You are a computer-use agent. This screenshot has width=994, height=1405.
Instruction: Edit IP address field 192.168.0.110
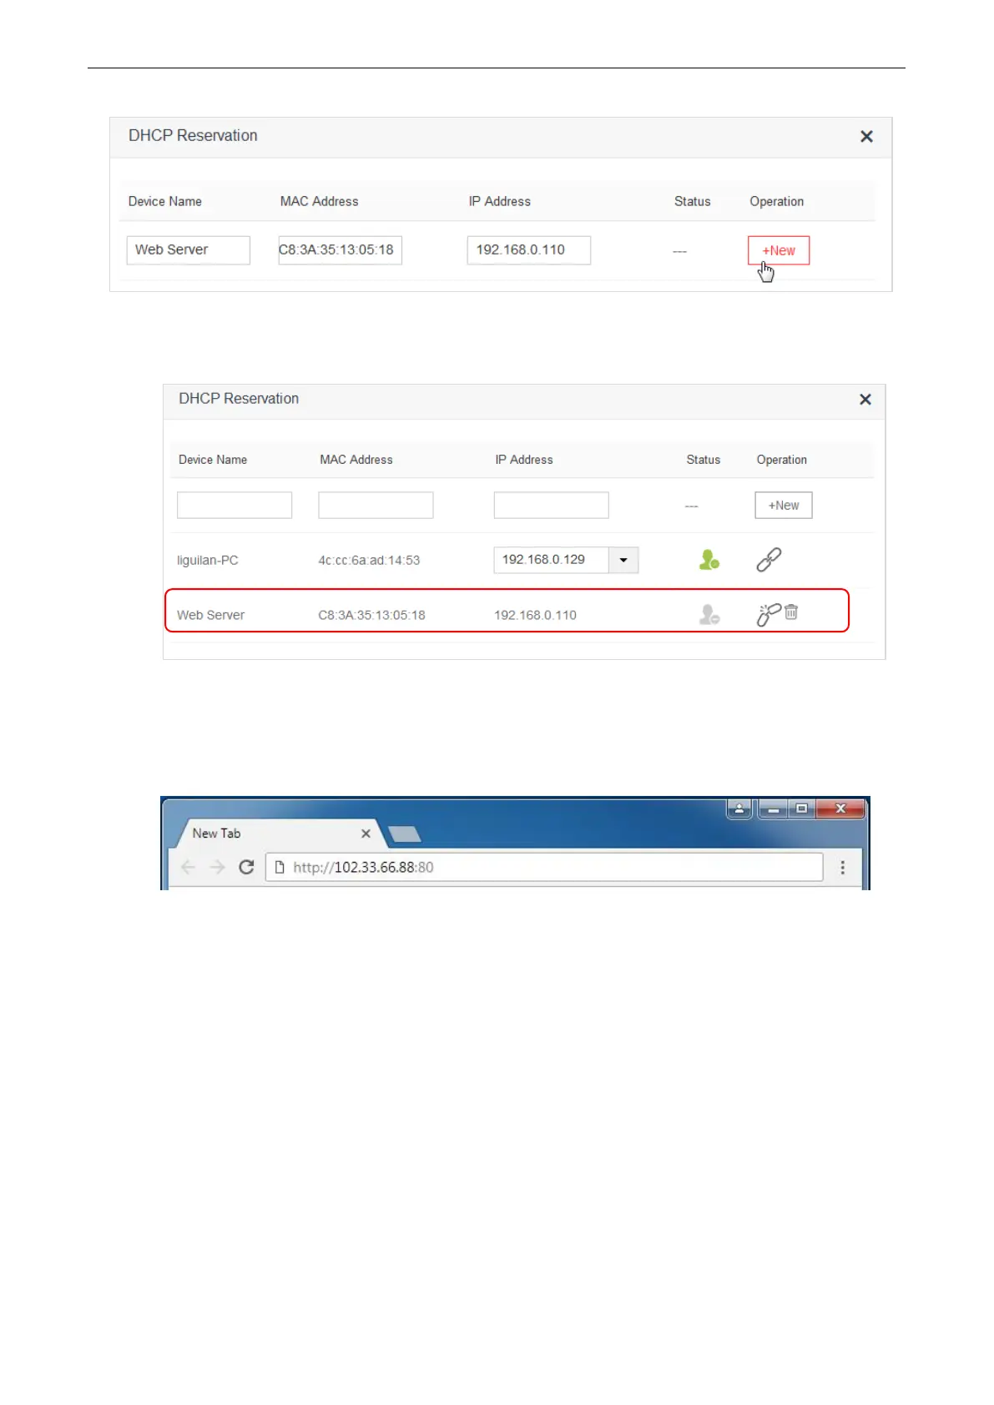pyautogui.click(x=529, y=250)
